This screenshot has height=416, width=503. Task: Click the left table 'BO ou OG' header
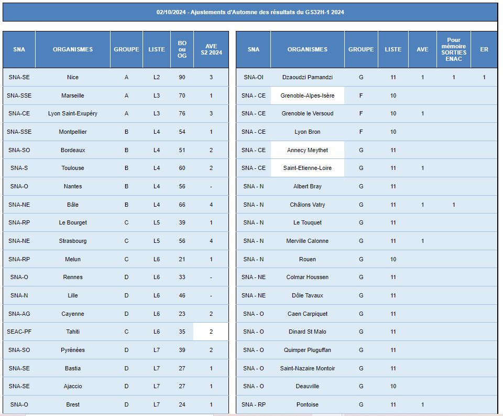[182, 49]
